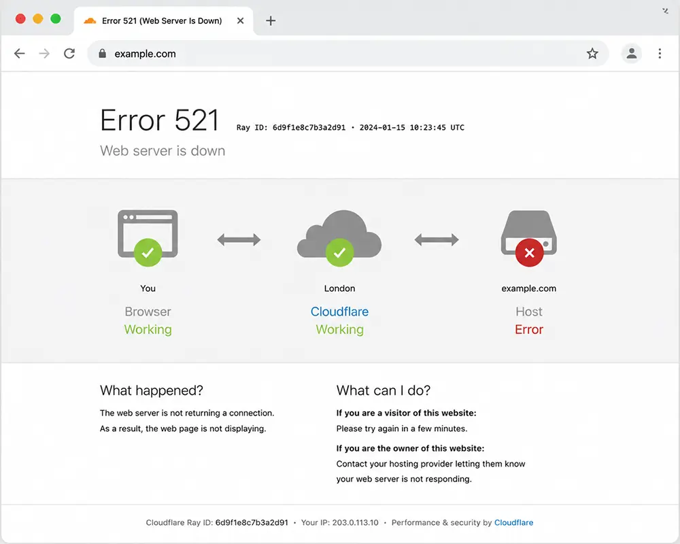The width and height of the screenshot is (680, 544).
Task: Click the 'Browser' label
Action: (148, 311)
